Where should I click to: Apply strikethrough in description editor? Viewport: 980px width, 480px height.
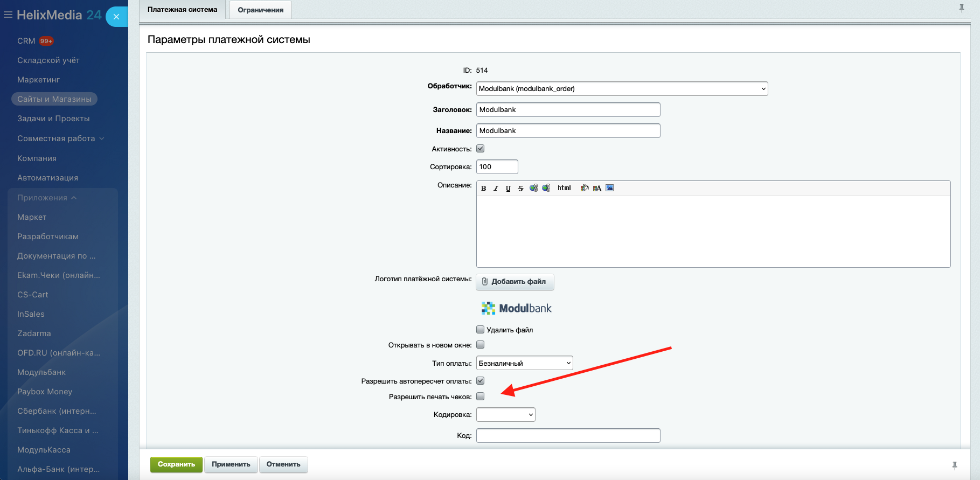point(520,188)
